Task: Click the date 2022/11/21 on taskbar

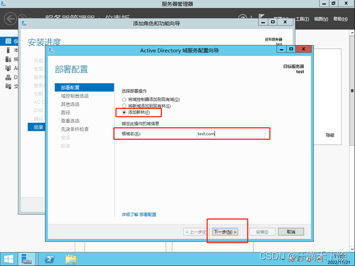Action: pos(339,262)
